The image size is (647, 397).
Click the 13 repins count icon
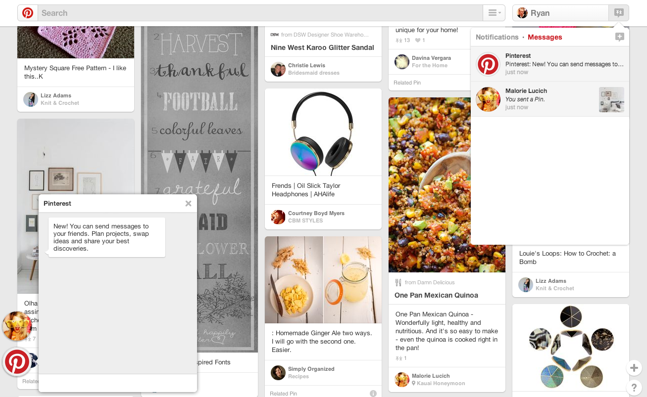(402, 41)
